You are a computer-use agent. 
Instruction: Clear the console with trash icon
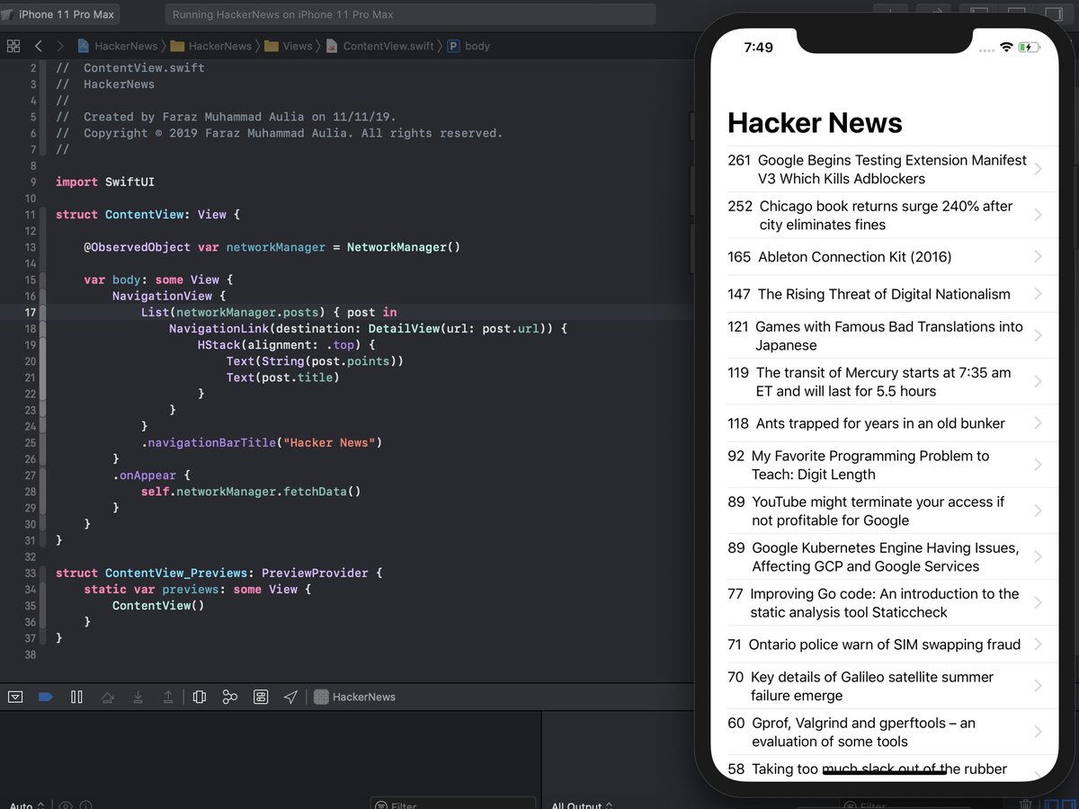(1025, 805)
